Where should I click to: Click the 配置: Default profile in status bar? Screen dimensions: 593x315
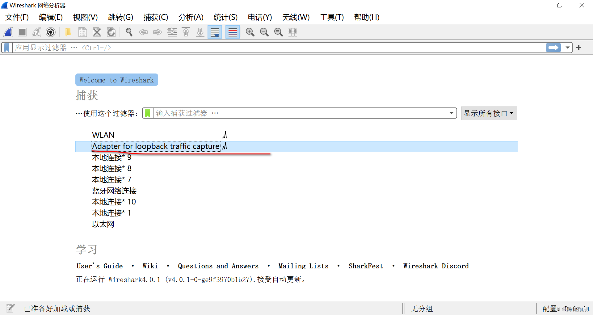point(566,309)
